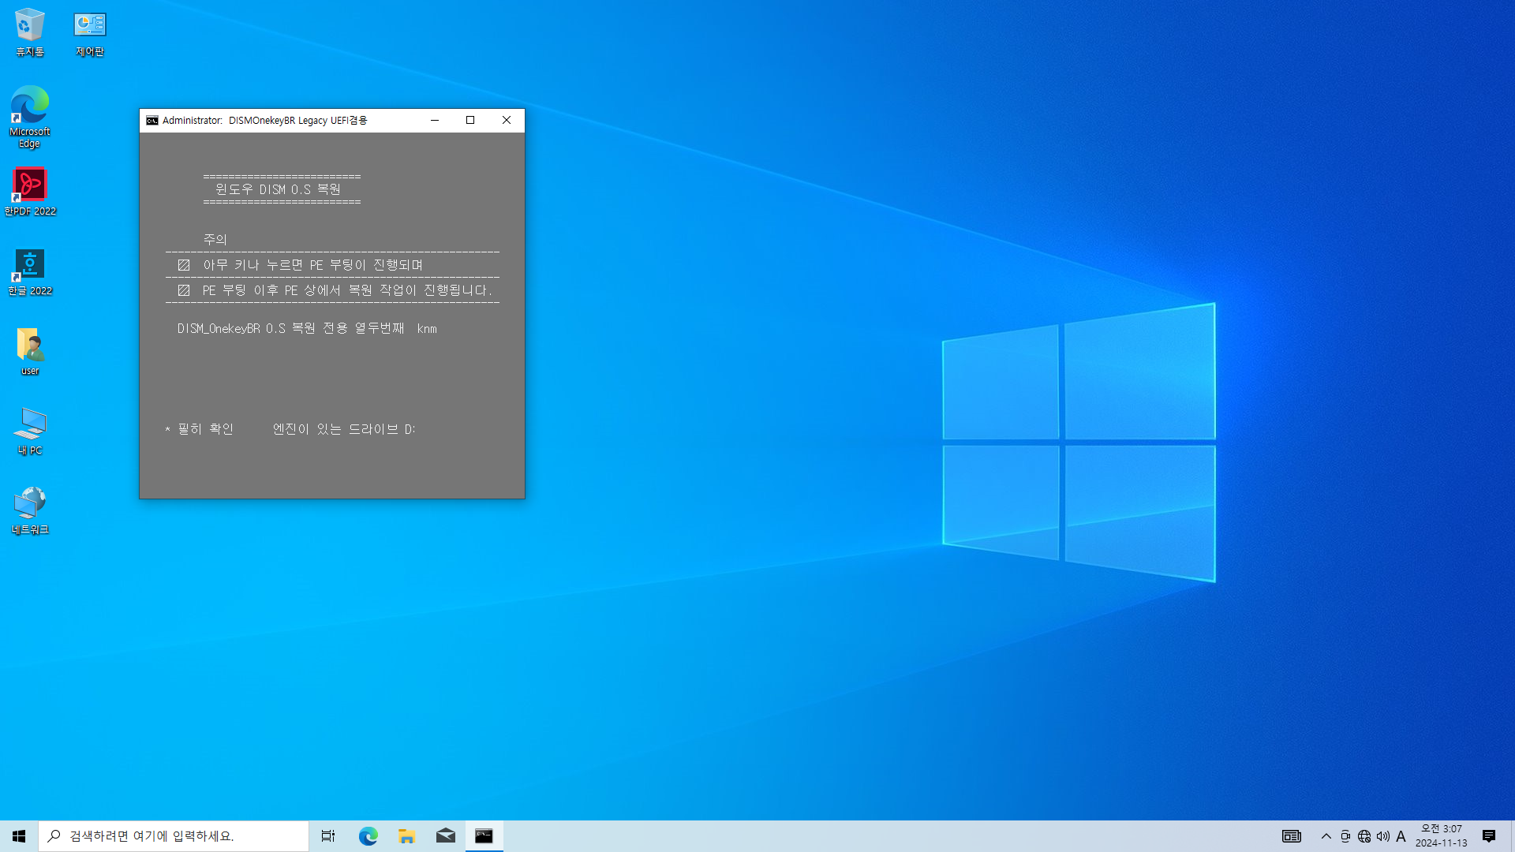Image resolution: width=1515 pixels, height=852 pixels.
Task: Open network status tray icon
Action: pos(1364,836)
